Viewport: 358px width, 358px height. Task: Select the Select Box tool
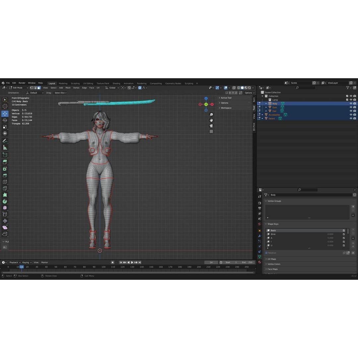pyautogui.click(x=5, y=100)
